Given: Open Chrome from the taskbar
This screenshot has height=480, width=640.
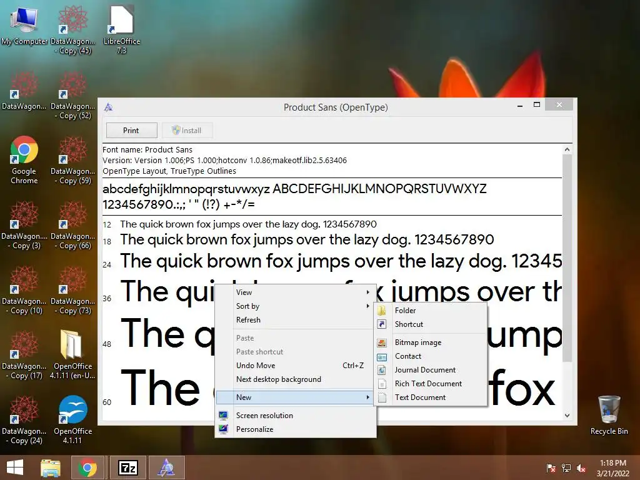Looking at the screenshot, I should pyautogui.click(x=87, y=467).
